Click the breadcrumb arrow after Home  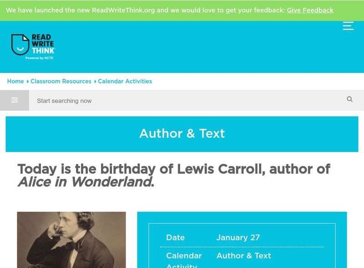pyautogui.click(x=26, y=81)
